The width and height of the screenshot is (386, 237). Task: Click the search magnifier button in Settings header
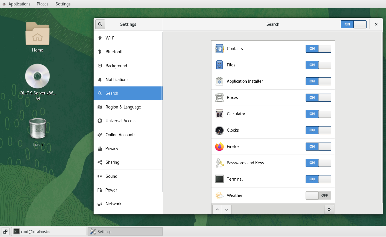(x=100, y=24)
